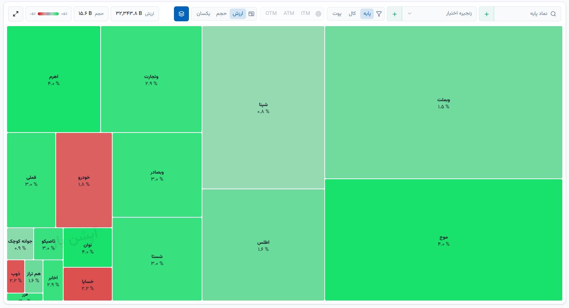Click the layout grid icon beside ارزش

[251, 14]
